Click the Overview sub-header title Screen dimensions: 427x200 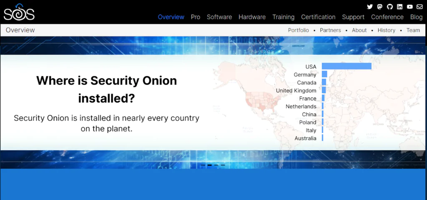coord(20,30)
